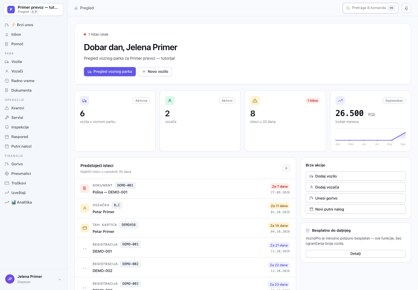
Task: Click Pregled voznog parka button
Action: 110,72
